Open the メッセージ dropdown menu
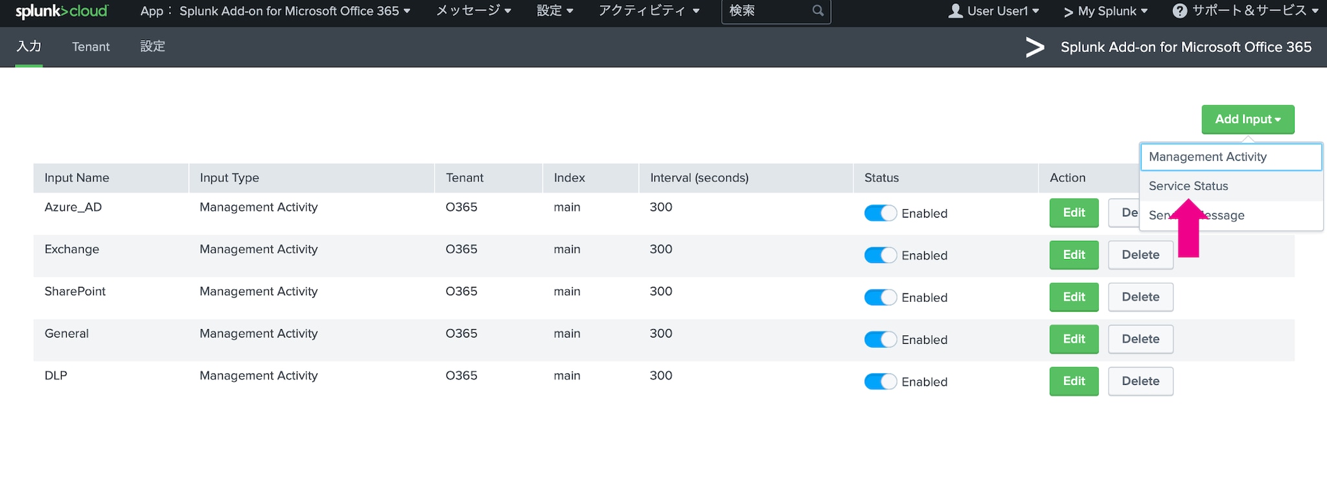The width and height of the screenshot is (1327, 500). coord(474,11)
